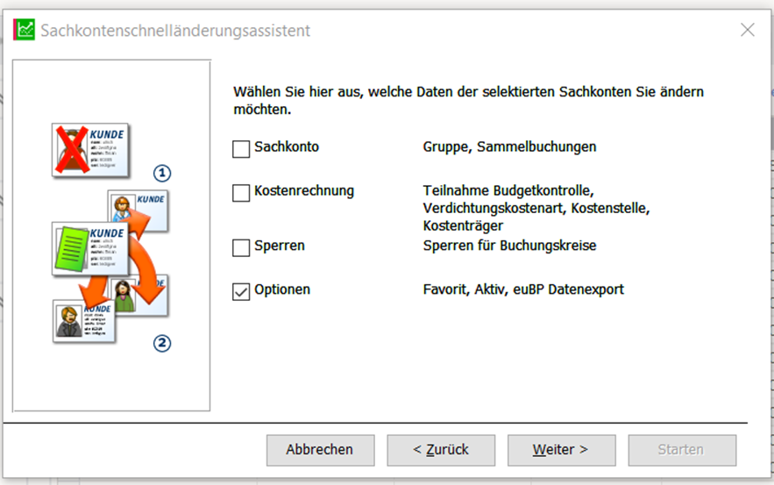Click the circled number 2 step marker

coord(161,343)
